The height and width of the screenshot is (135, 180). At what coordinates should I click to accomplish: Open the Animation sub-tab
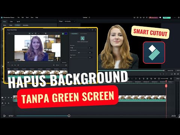[x=25, y=25]
